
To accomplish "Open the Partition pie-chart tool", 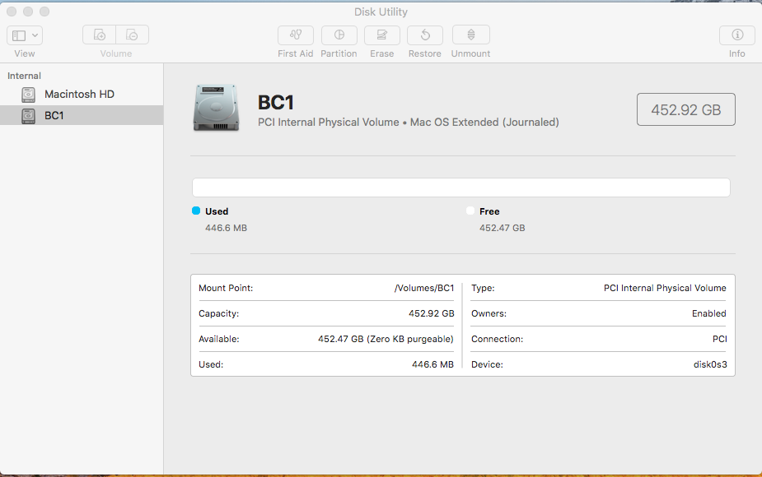I will (x=339, y=35).
